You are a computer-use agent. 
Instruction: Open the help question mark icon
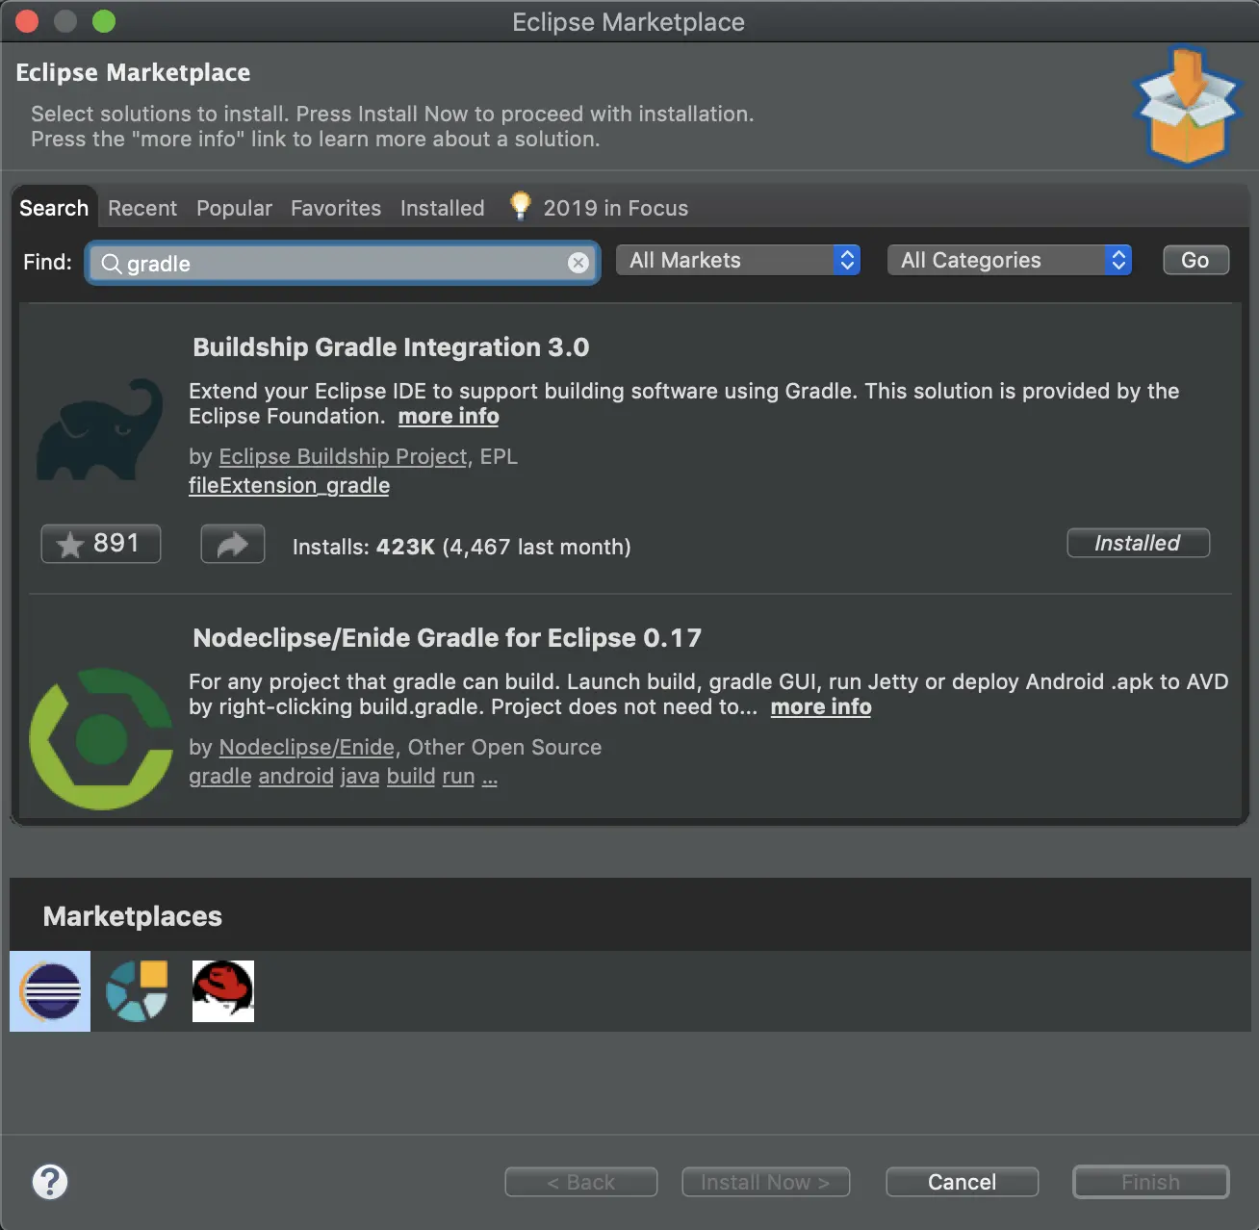(x=50, y=1182)
